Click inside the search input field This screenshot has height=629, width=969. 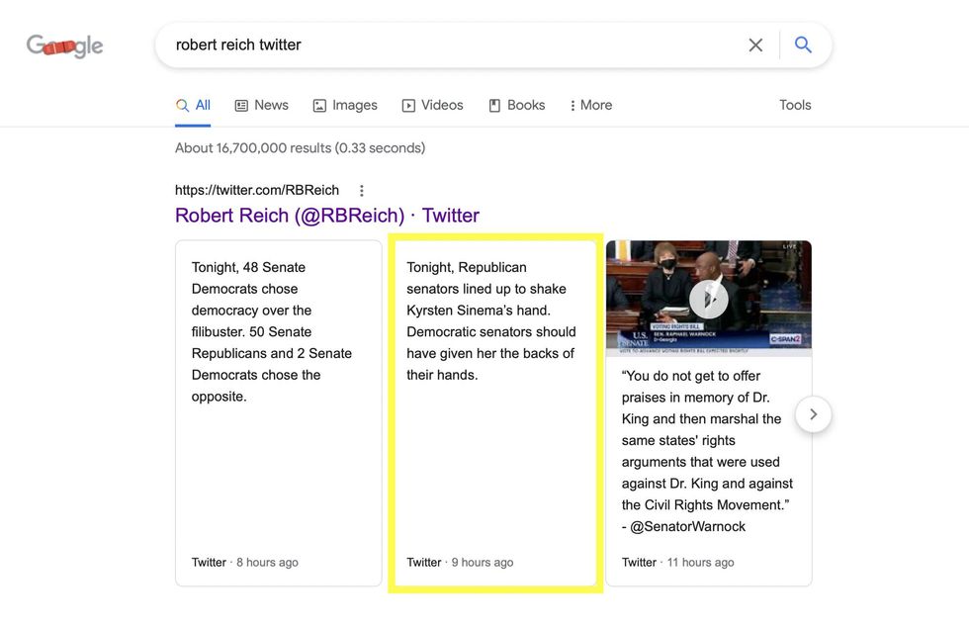(x=445, y=45)
